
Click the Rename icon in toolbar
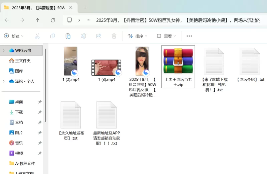coord(83,36)
